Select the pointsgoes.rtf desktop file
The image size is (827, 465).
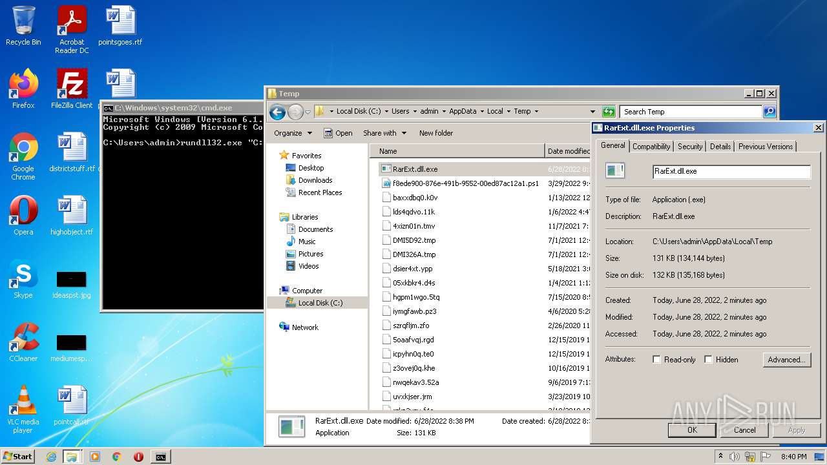(120, 26)
